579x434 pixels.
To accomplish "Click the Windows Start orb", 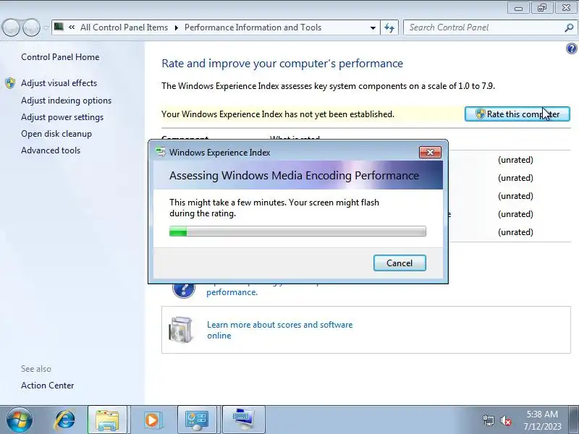I will (x=20, y=420).
